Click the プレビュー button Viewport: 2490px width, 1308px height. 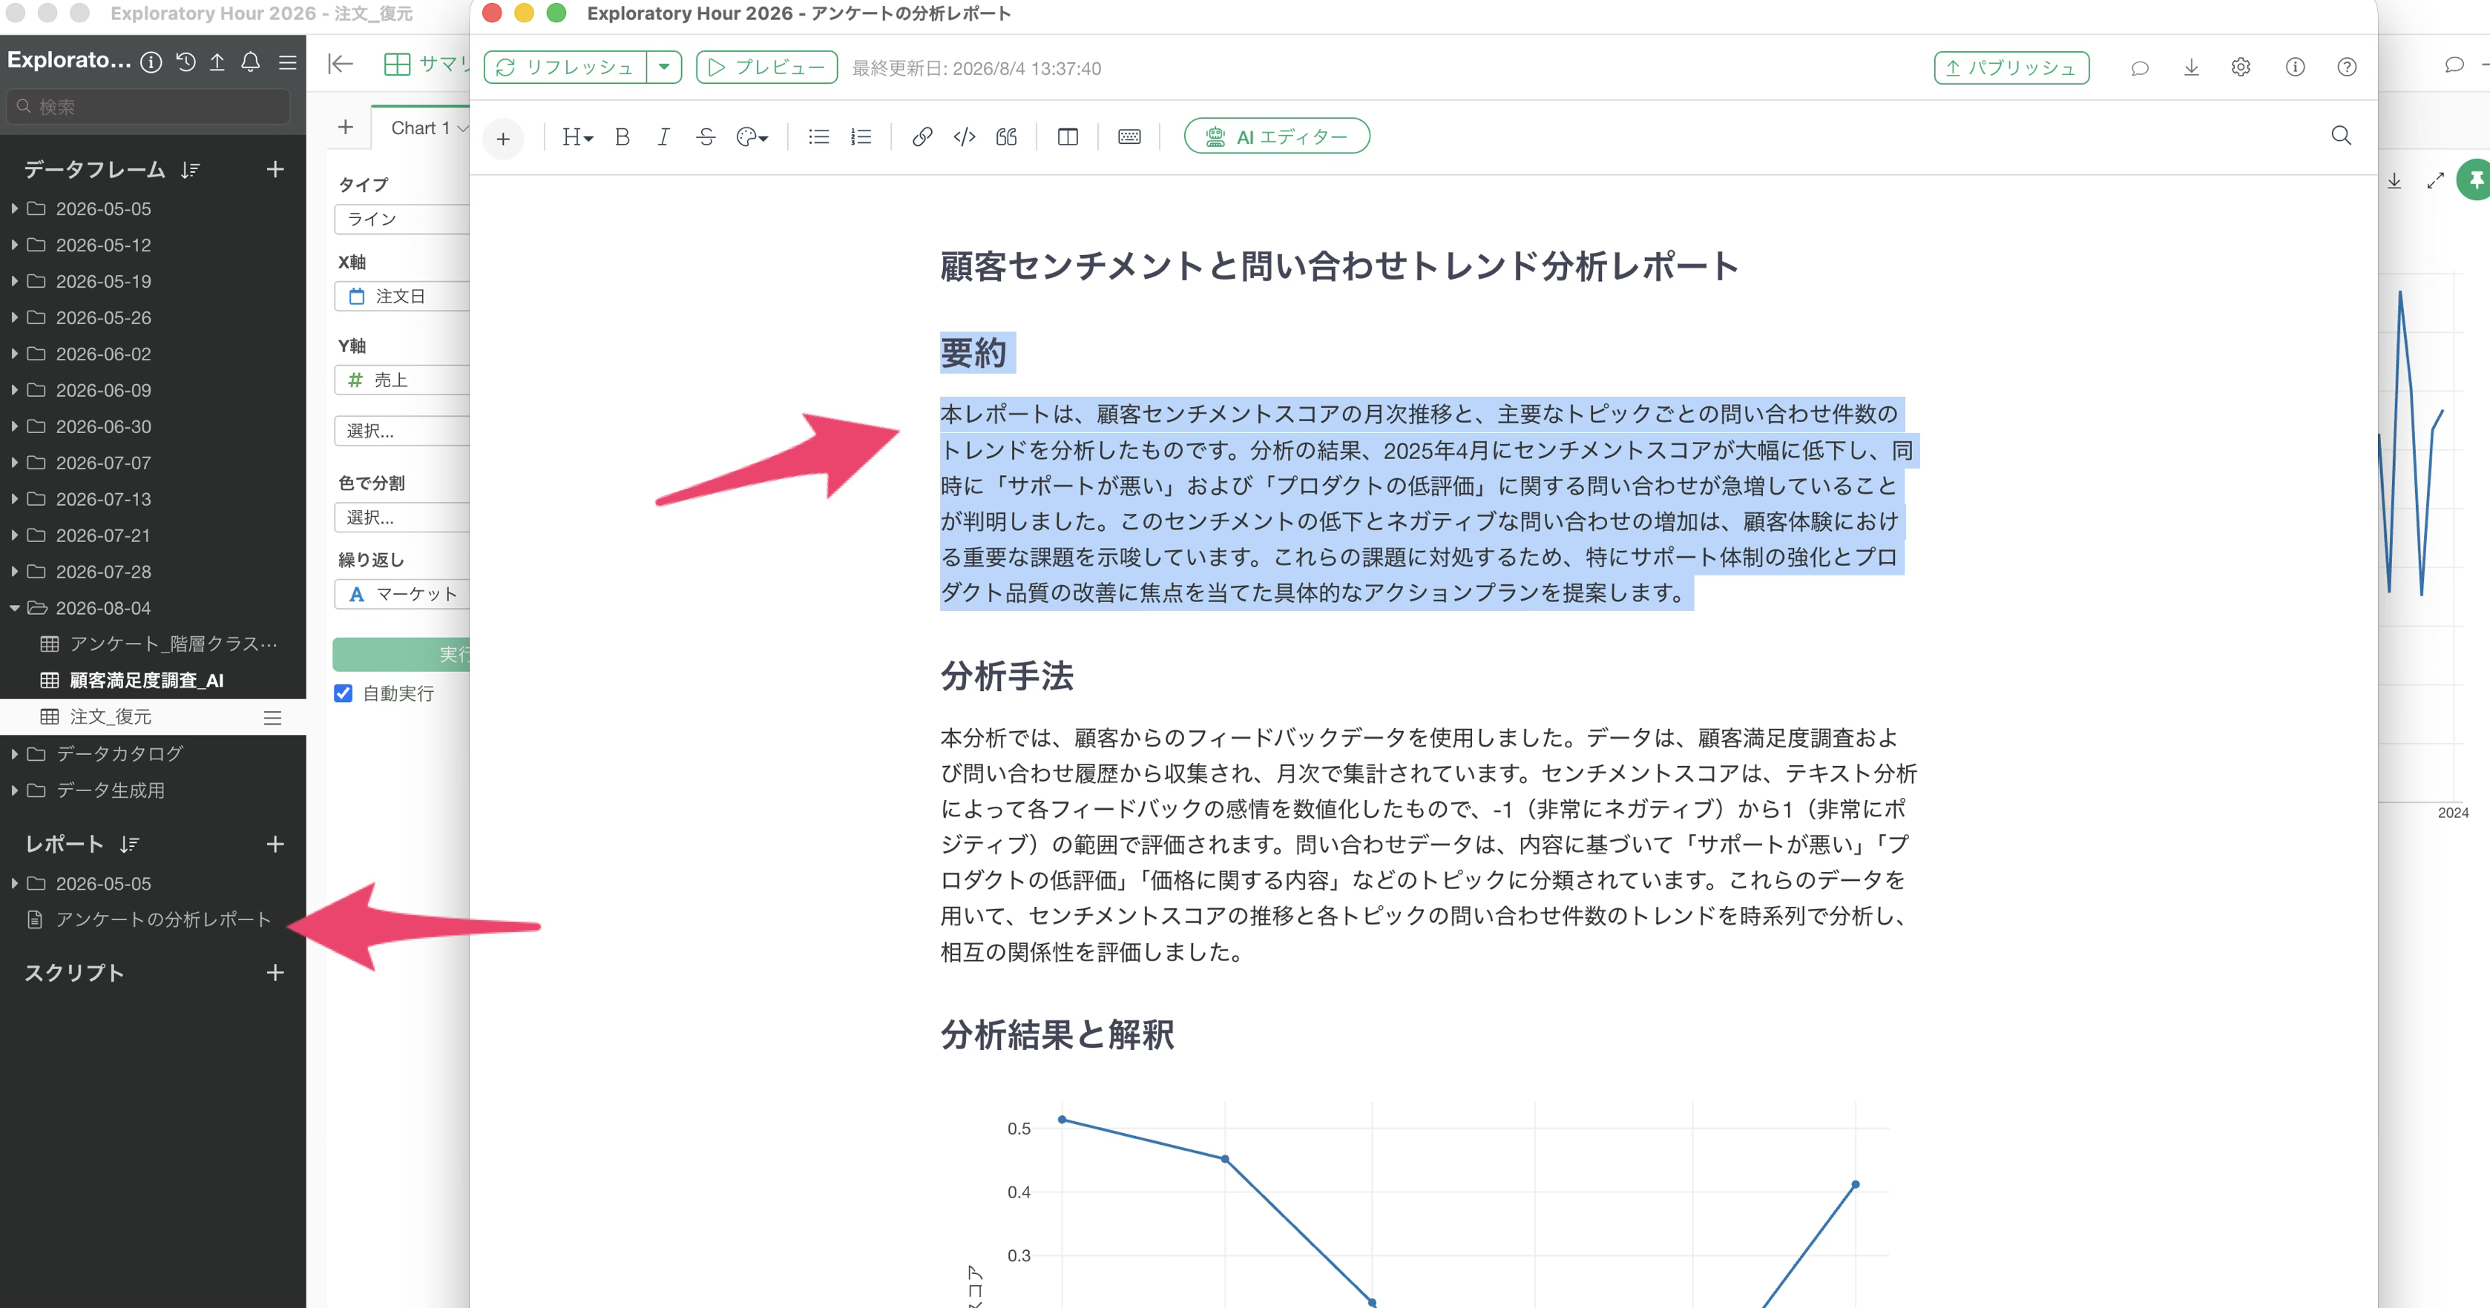pos(766,67)
